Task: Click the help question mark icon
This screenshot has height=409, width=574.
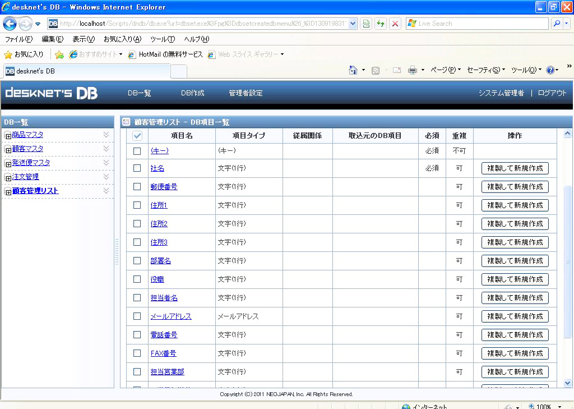Action: tap(550, 70)
